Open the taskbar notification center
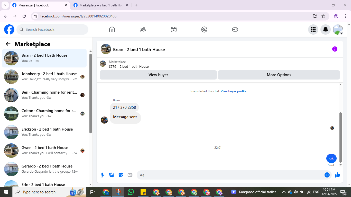 coord(344,192)
